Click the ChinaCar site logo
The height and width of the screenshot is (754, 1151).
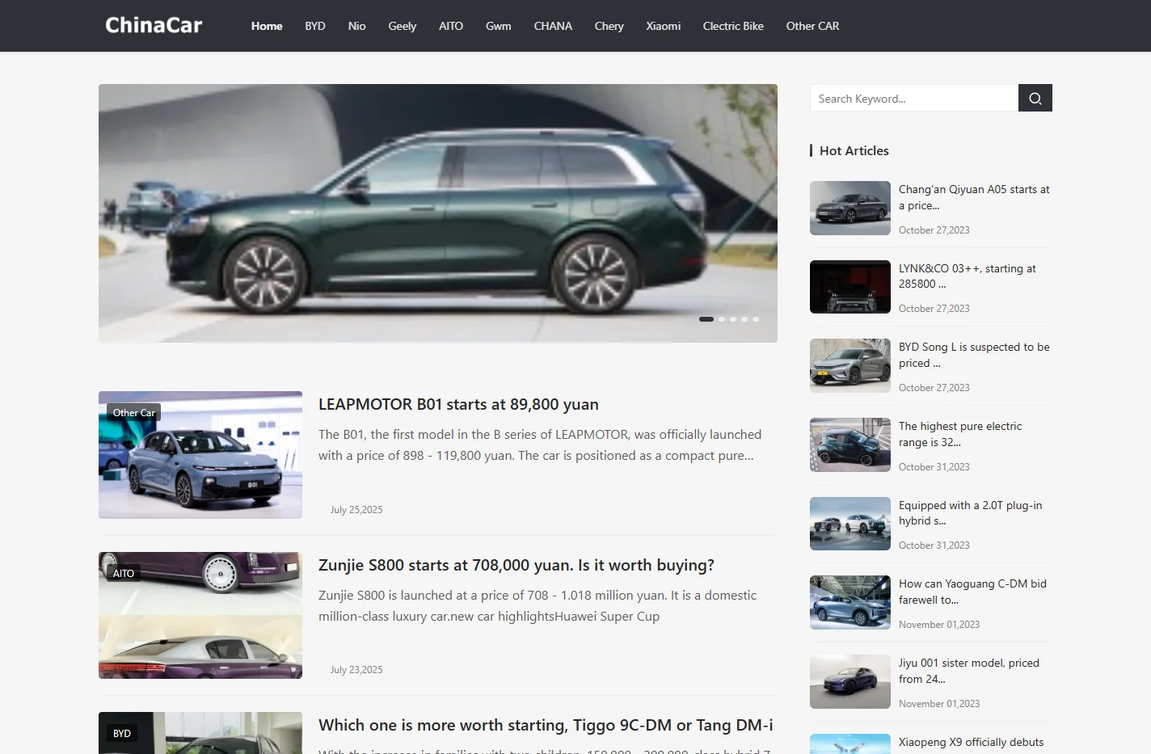(154, 25)
